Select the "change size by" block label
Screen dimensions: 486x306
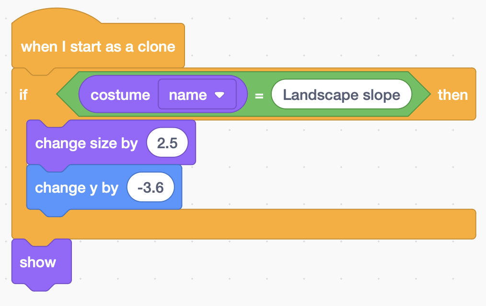point(86,143)
